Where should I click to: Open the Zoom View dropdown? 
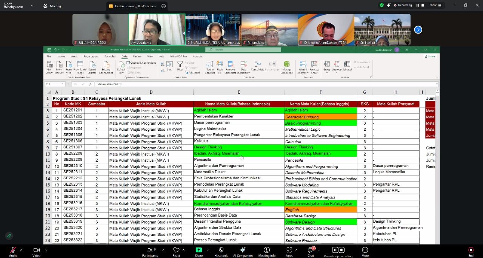[x=435, y=5]
